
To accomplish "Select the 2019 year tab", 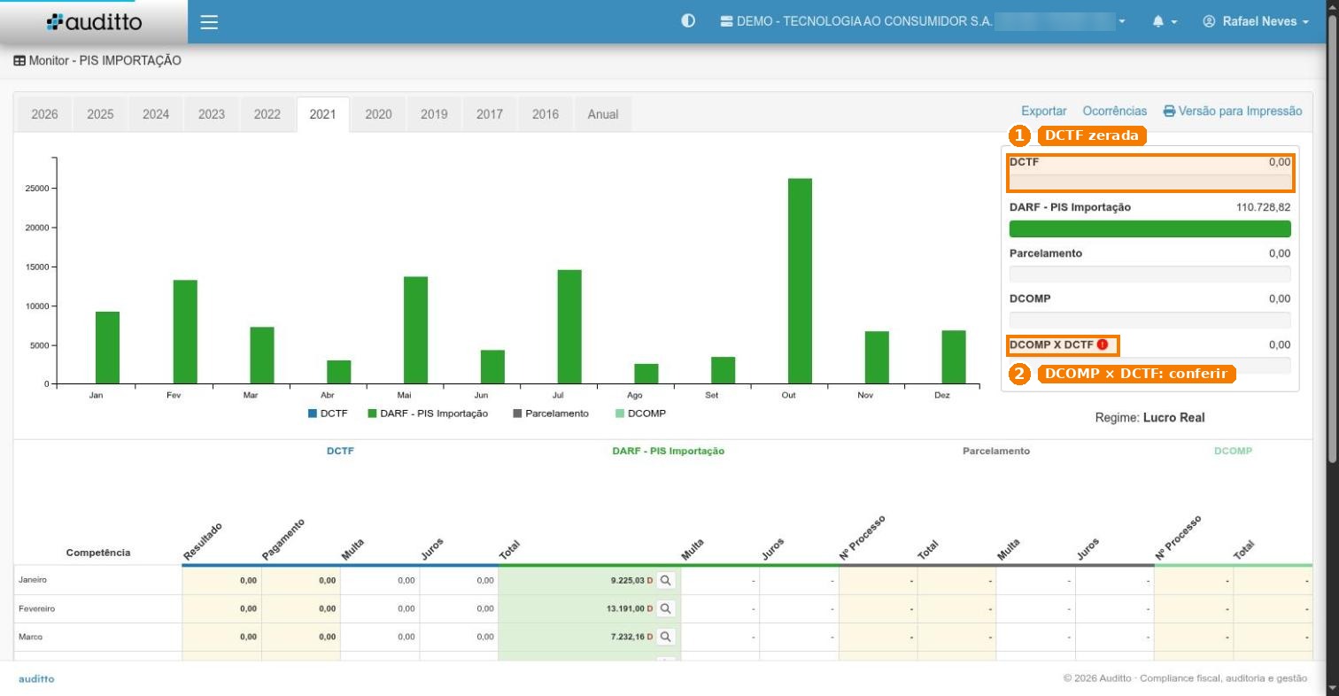I will [x=434, y=114].
